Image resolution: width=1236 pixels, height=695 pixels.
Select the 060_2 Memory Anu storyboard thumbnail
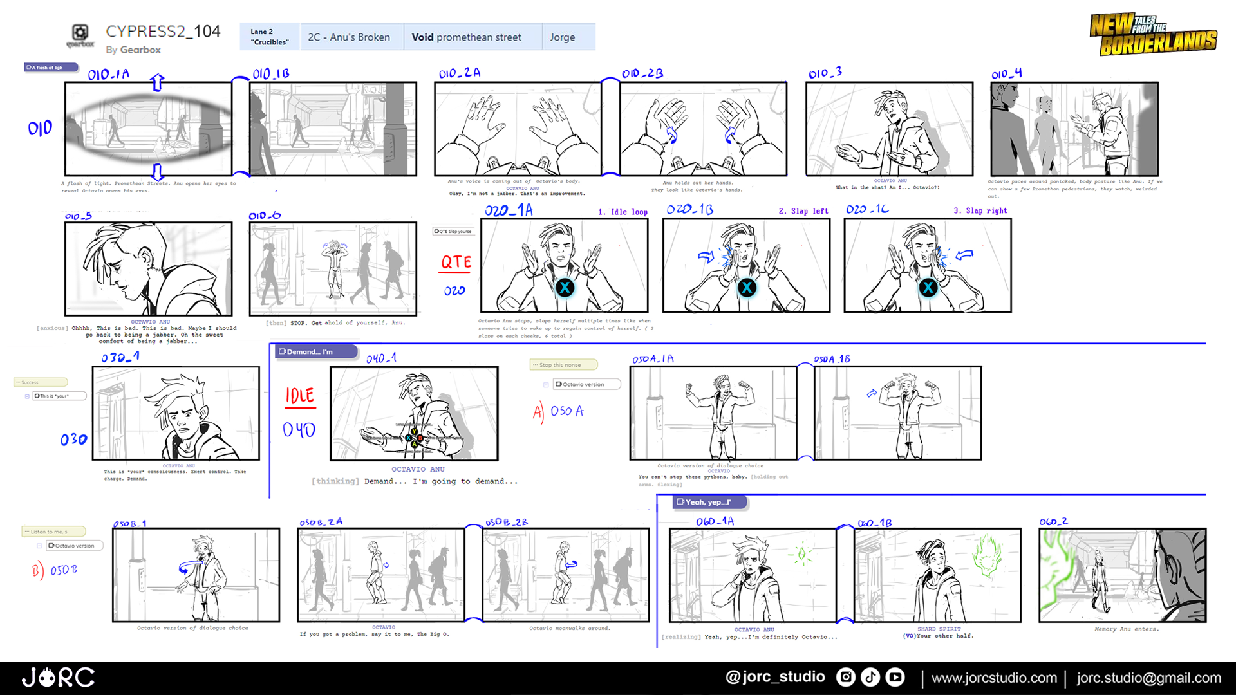tap(1122, 575)
